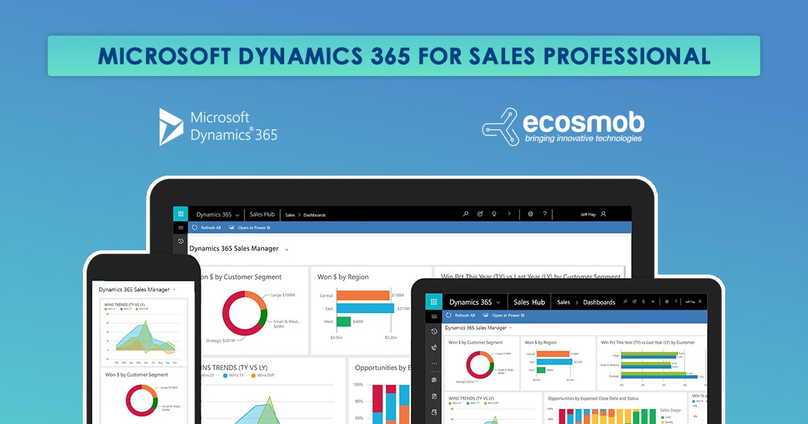Image resolution: width=808 pixels, height=424 pixels.
Task: Click the Refresh All label on the laptop
Action: pyautogui.click(x=211, y=227)
